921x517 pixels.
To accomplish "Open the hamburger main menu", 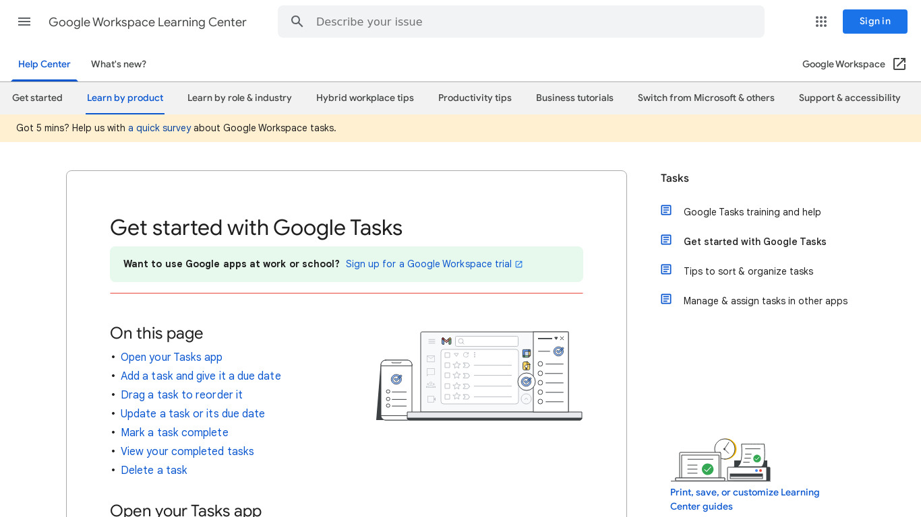I will [24, 22].
